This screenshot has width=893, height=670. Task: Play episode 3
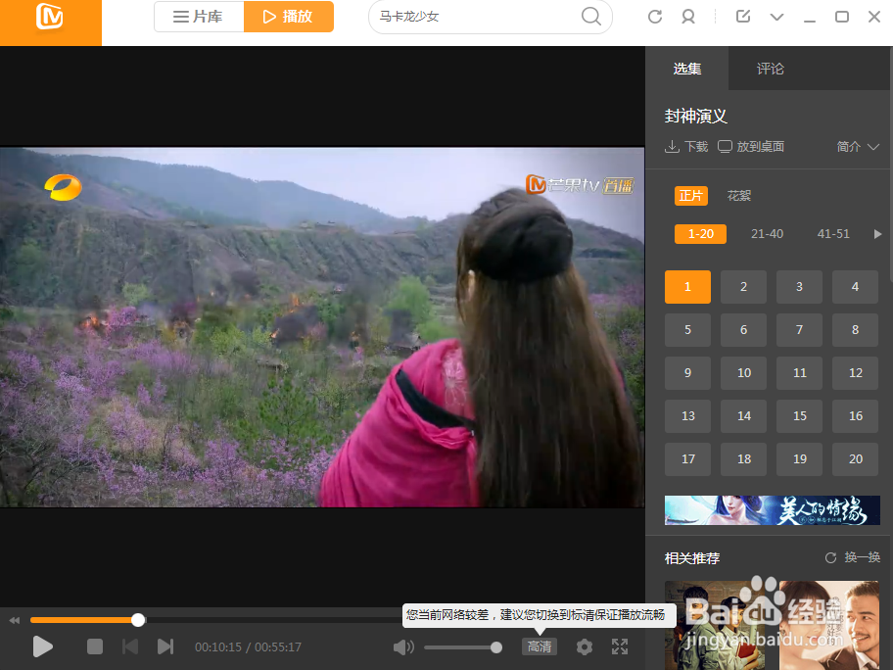[799, 287]
